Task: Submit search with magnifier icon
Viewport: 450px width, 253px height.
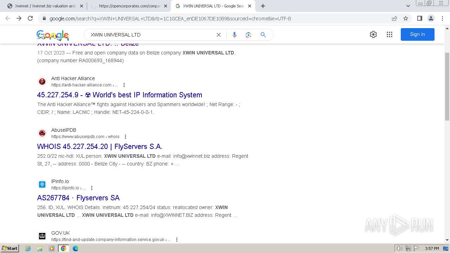Action: (x=263, y=35)
